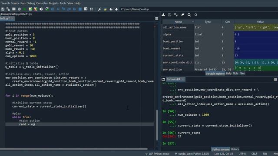
Task: Click LSP Python: ready status entry
Action: [x=157, y=154]
